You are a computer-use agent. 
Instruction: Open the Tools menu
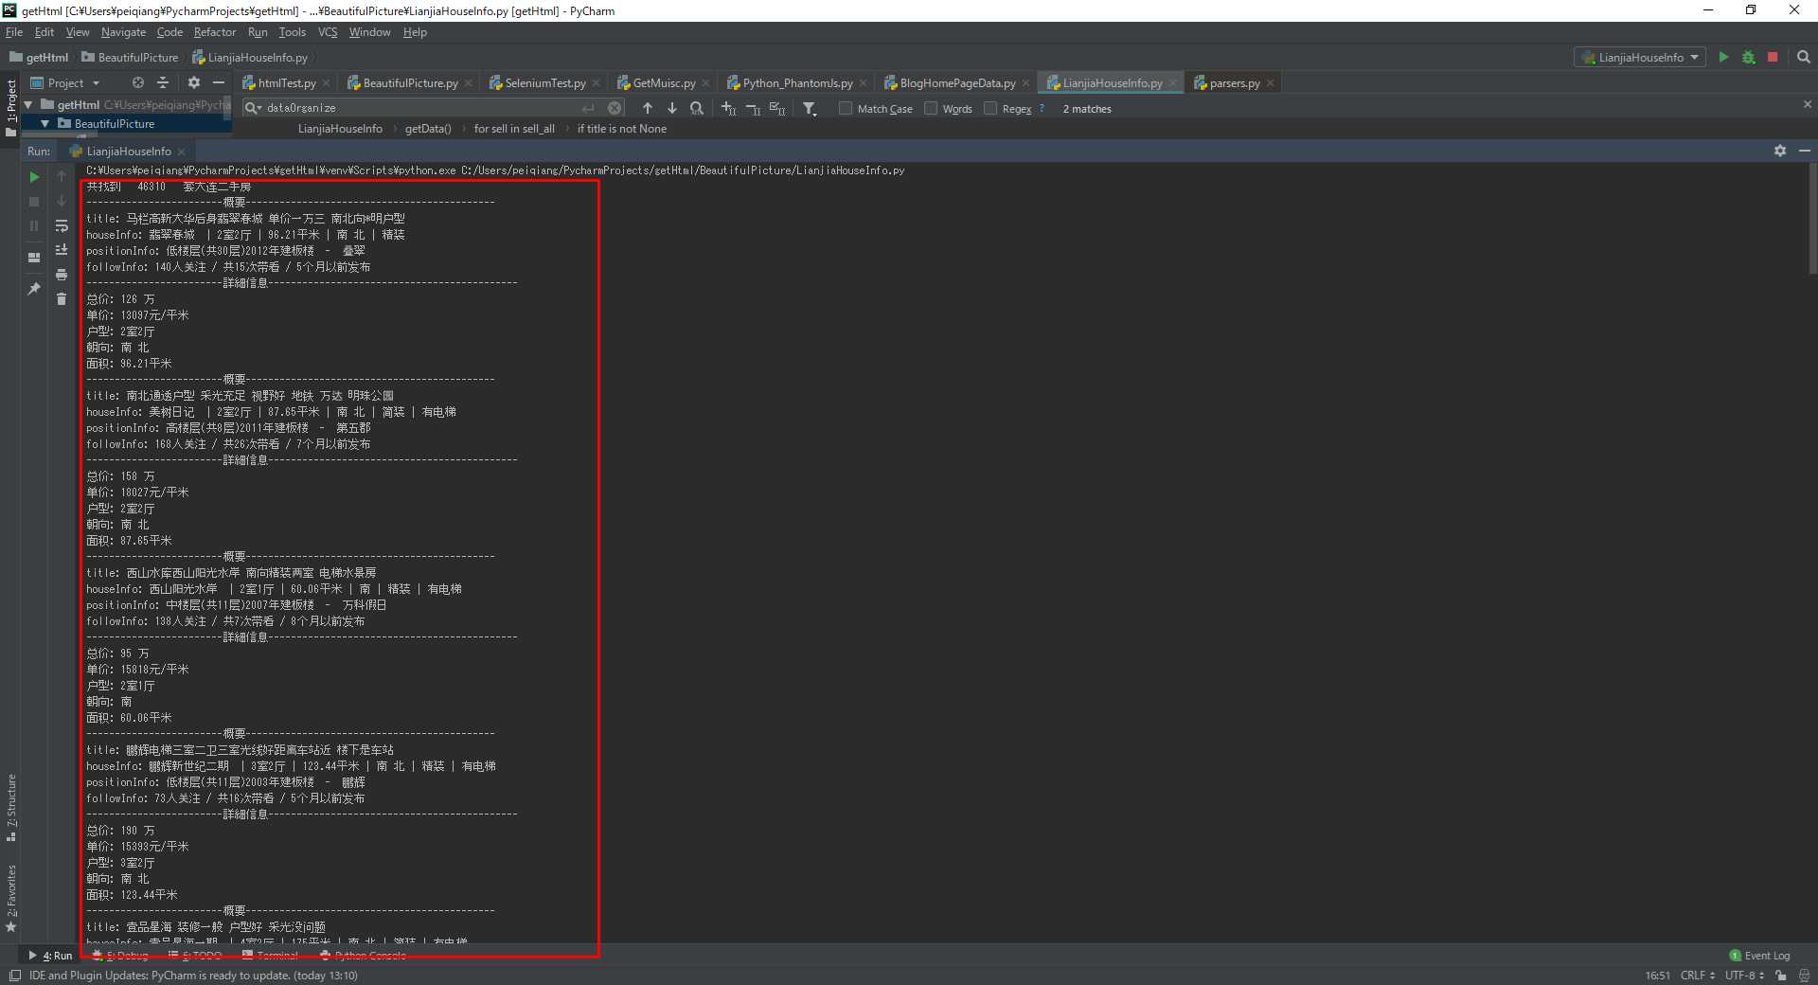(x=293, y=32)
